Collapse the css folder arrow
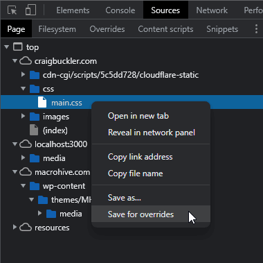This screenshot has width=263, height=263. [x=23, y=89]
